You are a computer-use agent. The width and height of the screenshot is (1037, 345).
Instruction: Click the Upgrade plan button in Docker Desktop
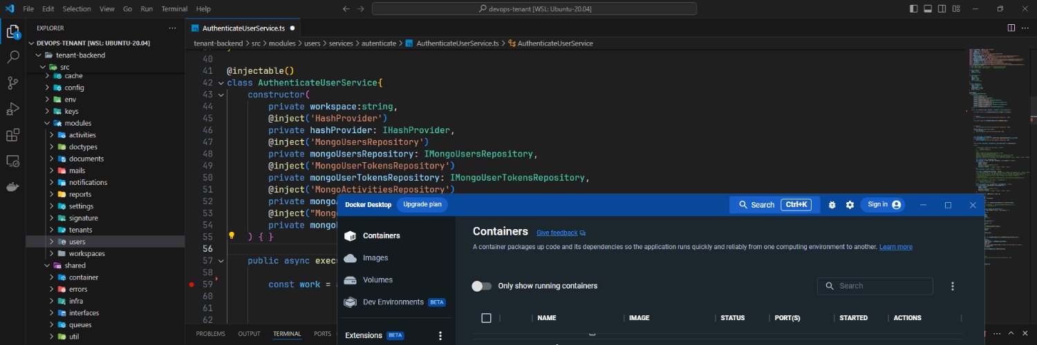point(422,204)
